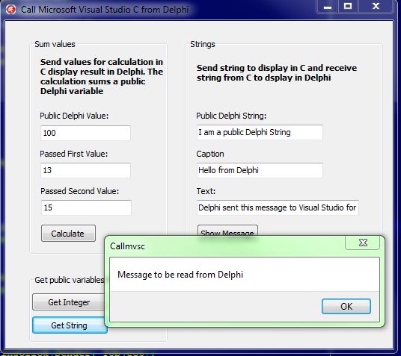Click the bold 'Send string to display' description

tap(277, 72)
